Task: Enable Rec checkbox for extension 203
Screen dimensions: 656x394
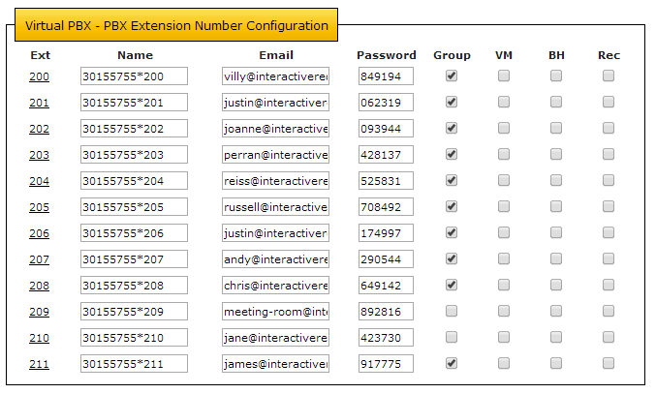Action: pyautogui.click(x=609, y=154)
